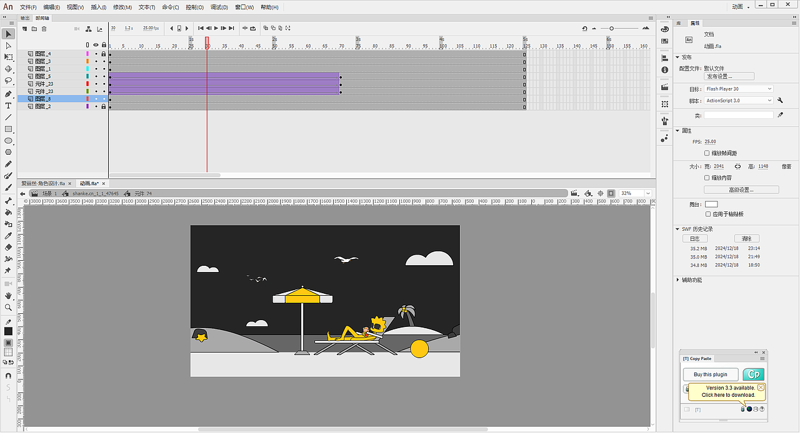Click the pencil icon to edit class
This screenshot has width=800, height=433.
point(780,115)
